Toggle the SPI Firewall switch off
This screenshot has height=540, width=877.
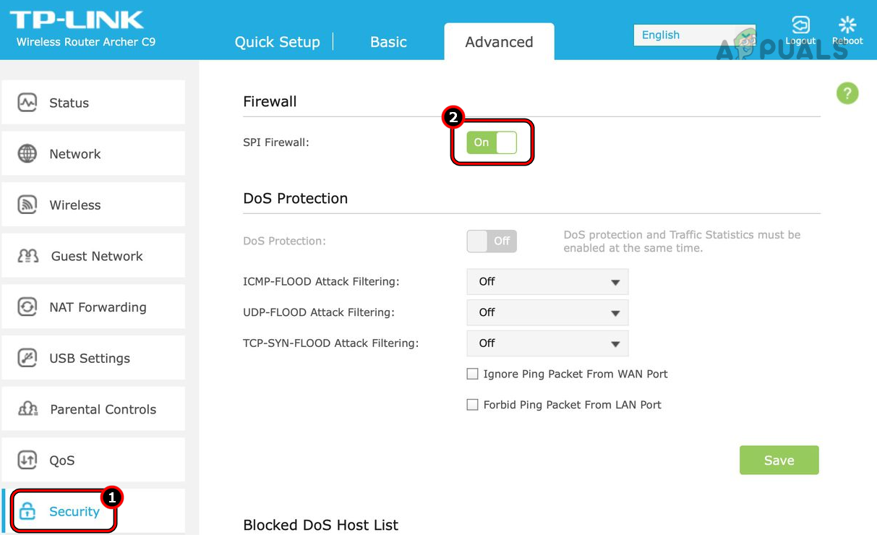click(492, 142)
